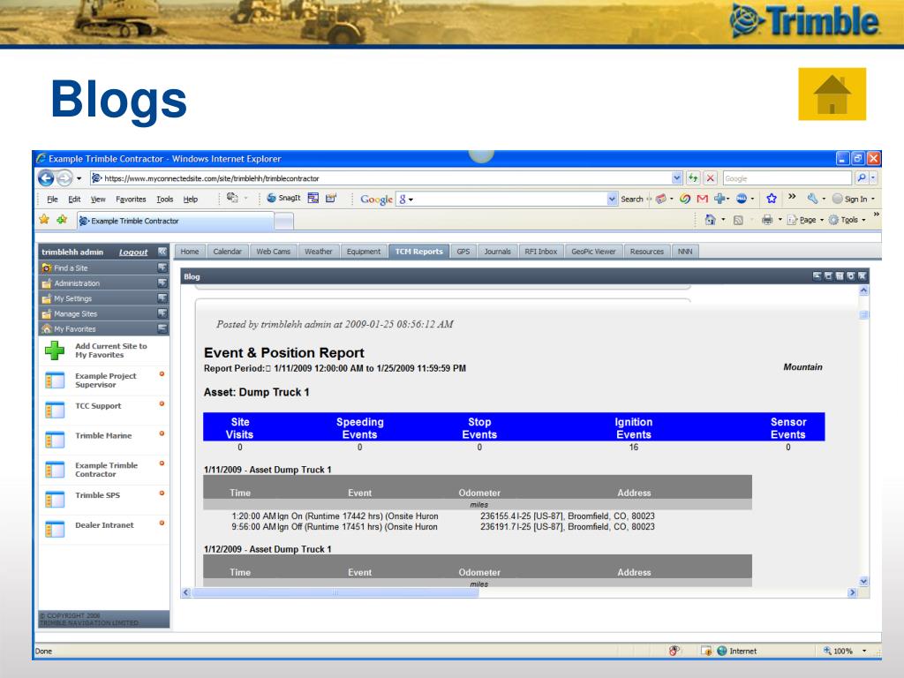Expand the My Settings section
904x678 pixels.
point(162,298)
